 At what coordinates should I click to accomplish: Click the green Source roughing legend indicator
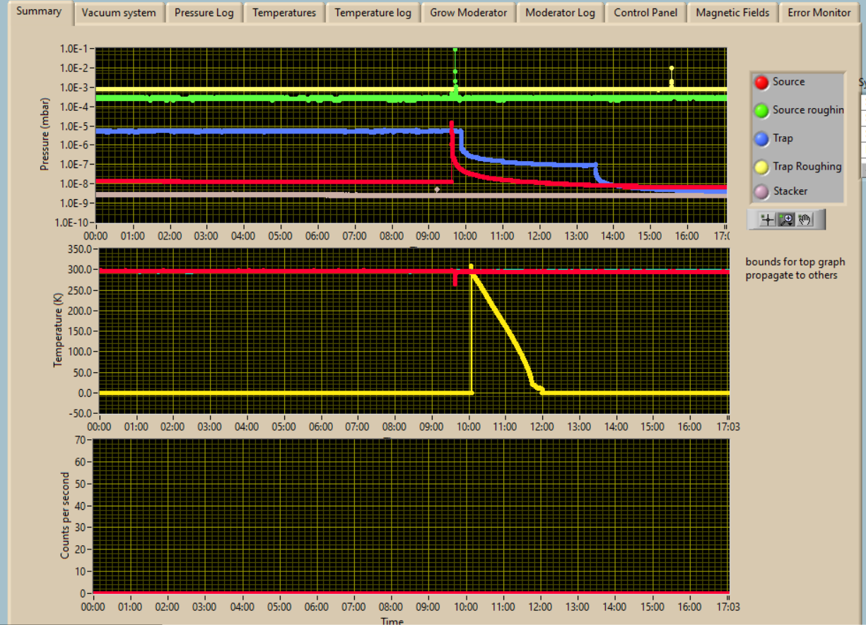point(761,110)
